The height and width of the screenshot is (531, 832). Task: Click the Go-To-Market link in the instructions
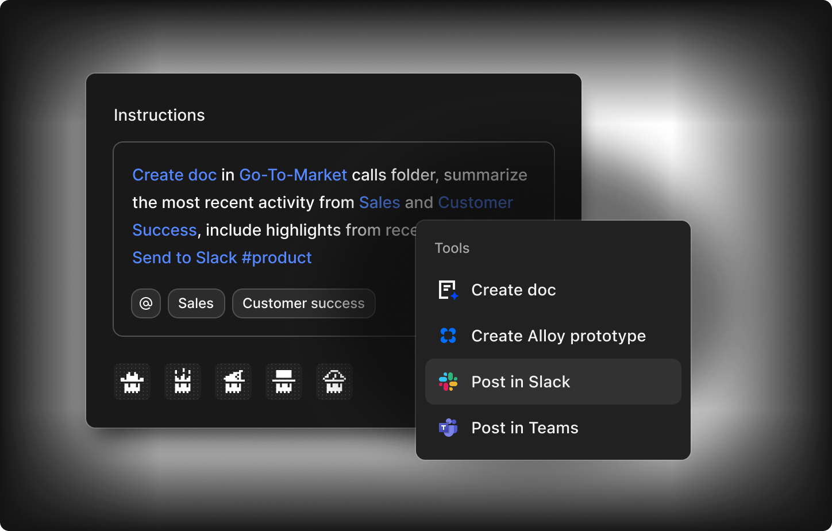[293, 175]
